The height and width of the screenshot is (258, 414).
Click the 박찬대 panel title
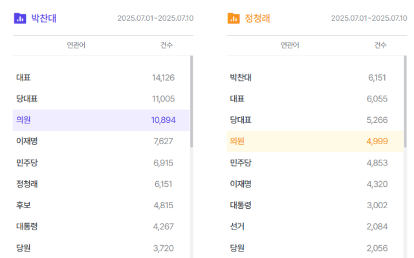click(x=44, y=18)
